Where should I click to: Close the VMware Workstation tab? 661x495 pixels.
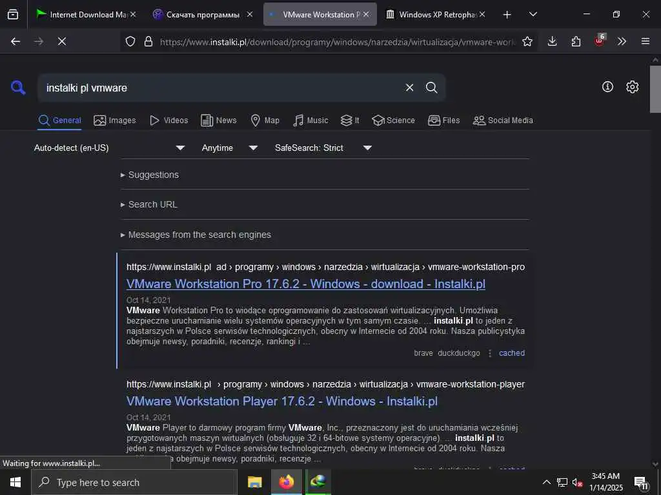tap(366, 14)
